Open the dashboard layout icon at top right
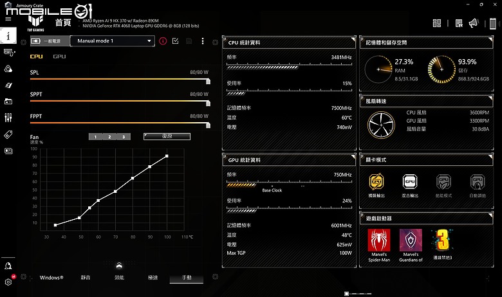Image resolution: width=502 pixels, height=297 pixels. click(x=437, y=23)
